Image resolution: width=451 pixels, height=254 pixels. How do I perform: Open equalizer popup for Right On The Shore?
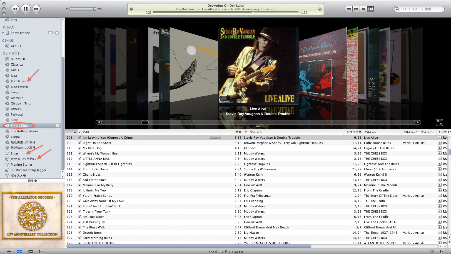[440, 143]
